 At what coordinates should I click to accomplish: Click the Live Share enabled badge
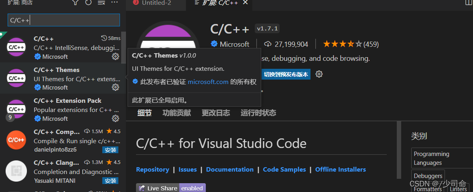click(171, 188)
